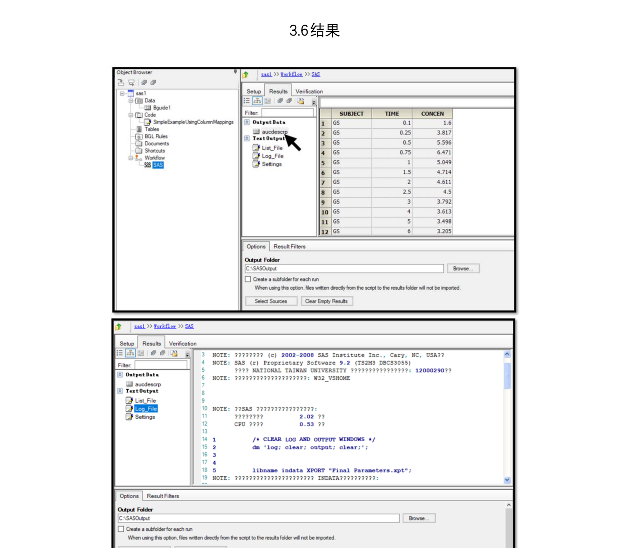Click the Clear Empty Results button
This screenshot has width=629, height=548.
(x=326, y=301)
